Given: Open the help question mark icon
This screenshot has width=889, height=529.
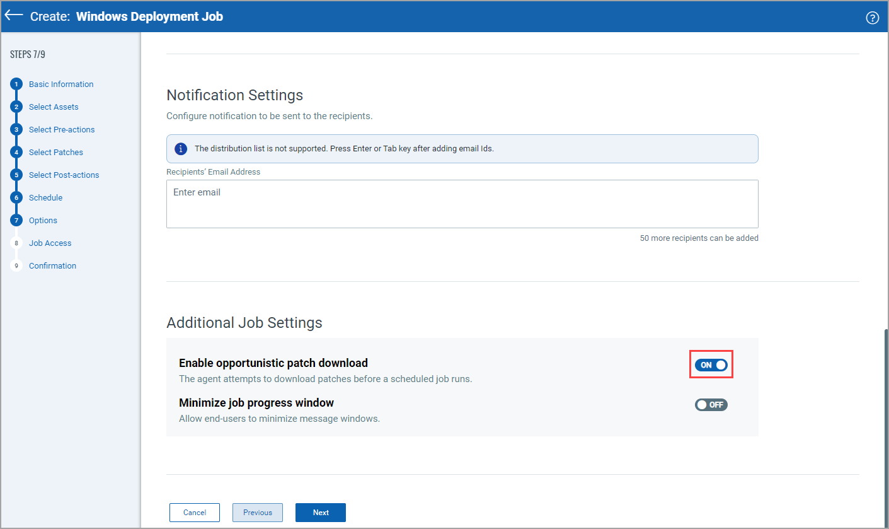Looking at the screenshot, I should [872, 18].
